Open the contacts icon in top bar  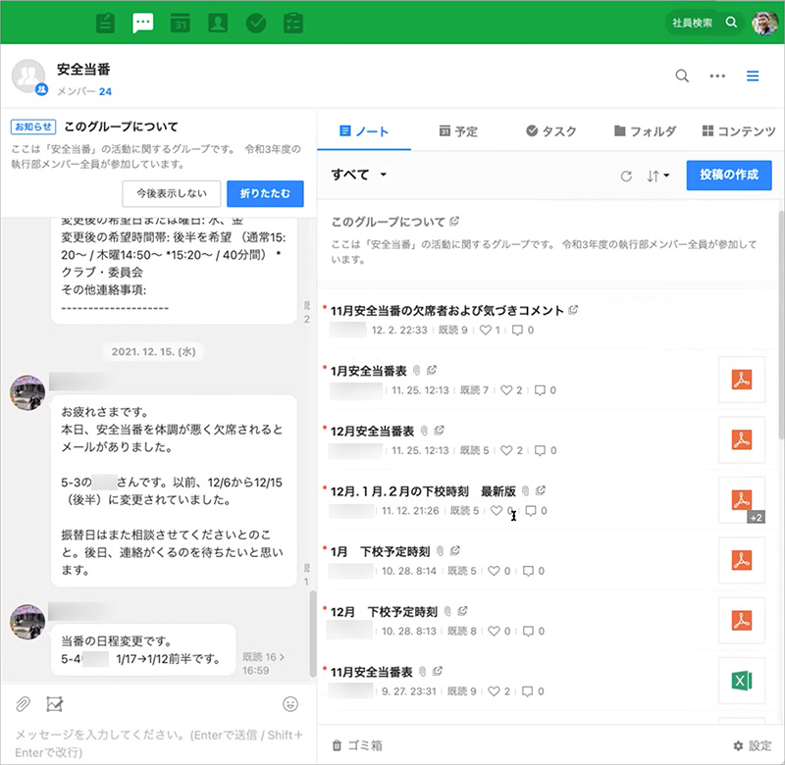[218, 22]
